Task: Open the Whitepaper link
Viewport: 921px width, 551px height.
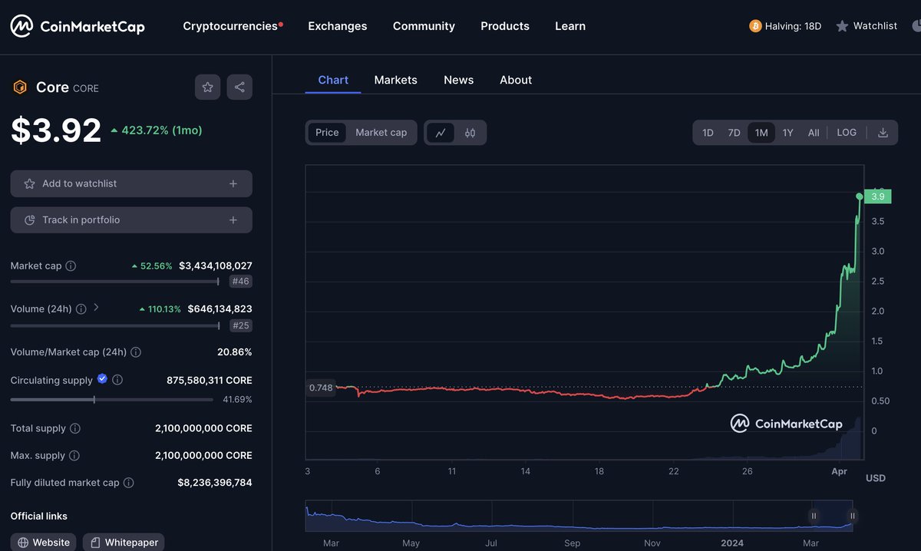Action: (x=124, y=543)
